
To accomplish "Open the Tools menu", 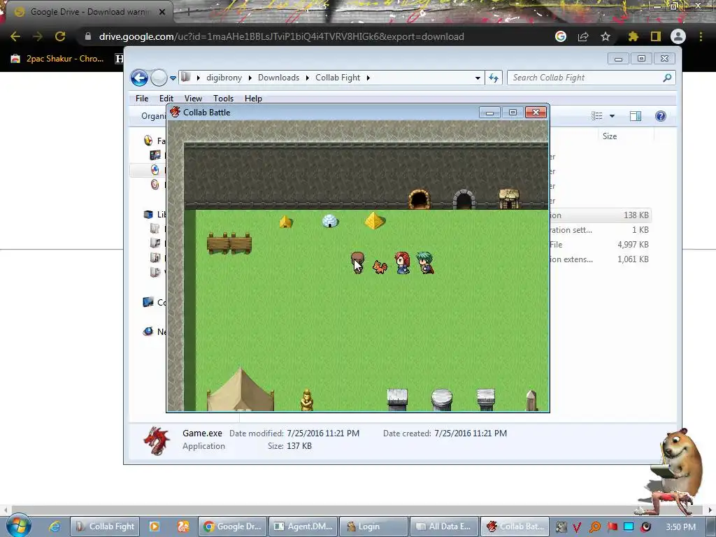I will pyautogui.click(x=223, y=98).
